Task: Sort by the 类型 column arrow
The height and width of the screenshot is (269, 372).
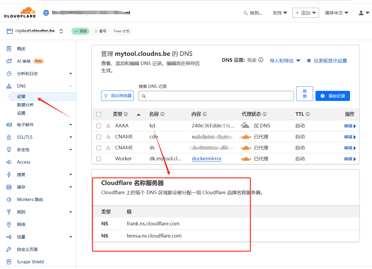Action: point(139,114)
